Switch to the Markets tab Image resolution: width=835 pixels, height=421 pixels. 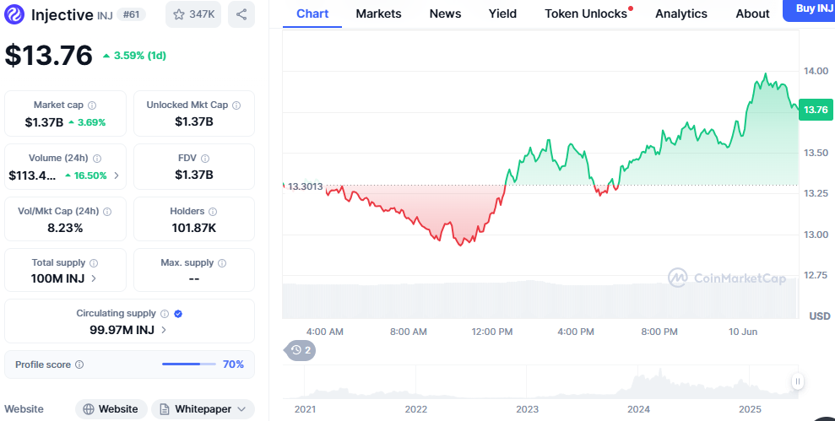coord(378,14)
